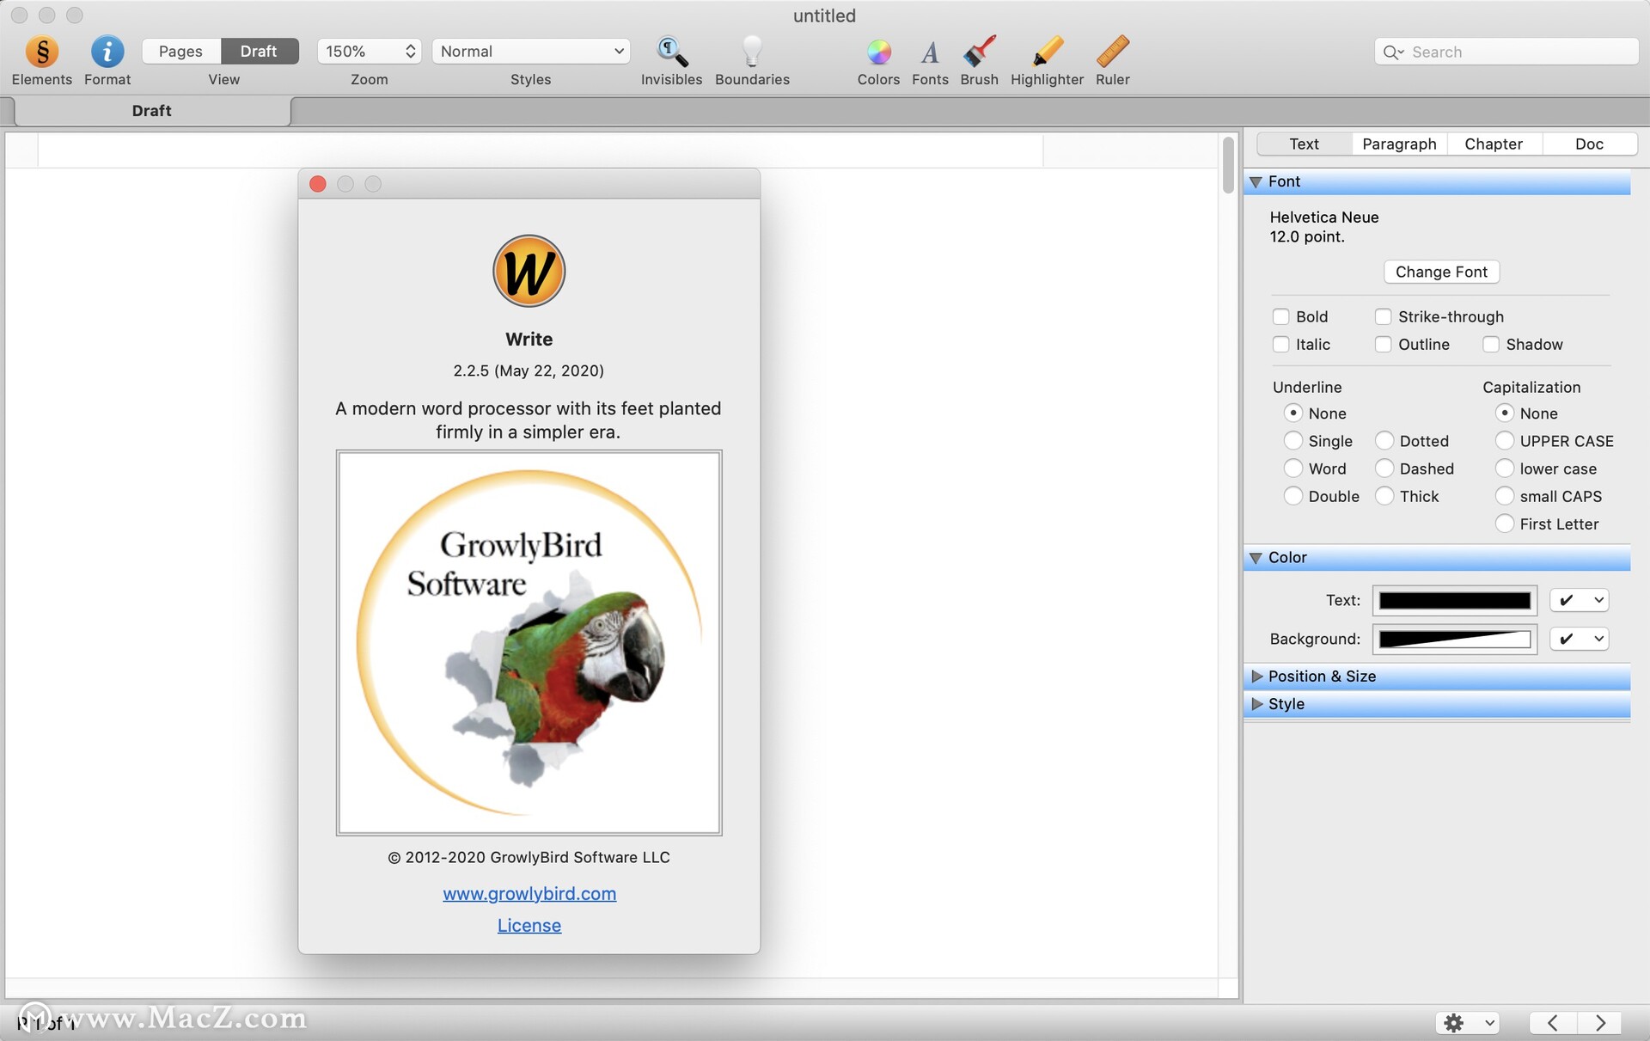
Task: Switch to the Chapter inspector tab
Action: (x=1494, y=144)
